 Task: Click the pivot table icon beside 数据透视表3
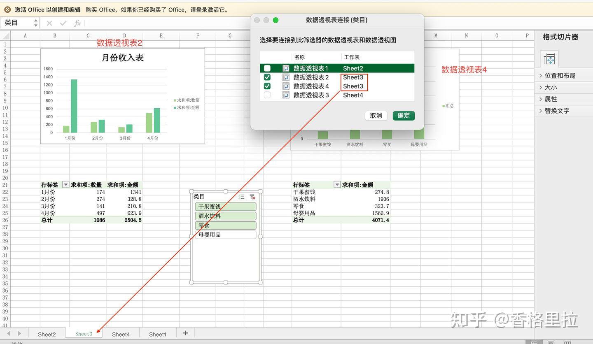pyautogui.click(x=286, y=95)
